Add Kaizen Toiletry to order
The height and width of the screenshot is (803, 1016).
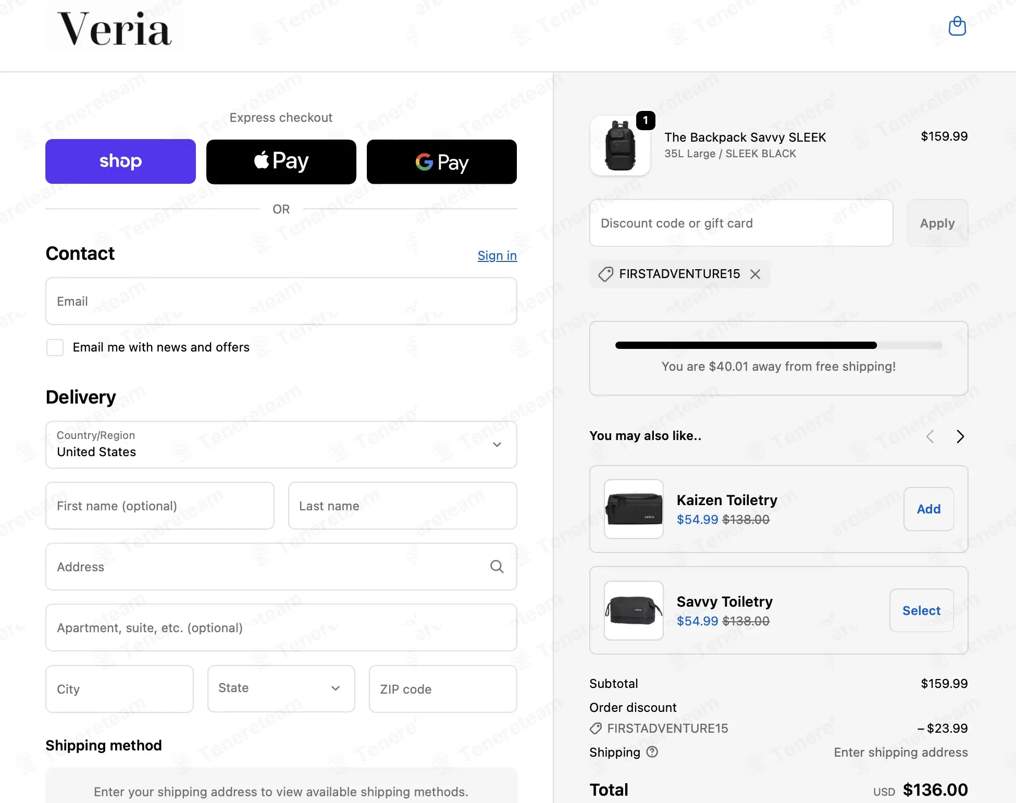tap(928, 509)
